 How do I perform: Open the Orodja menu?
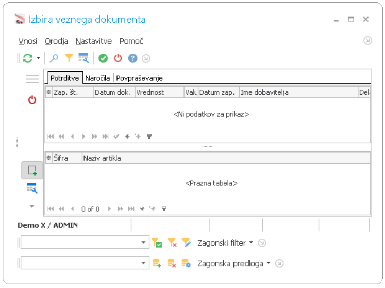56,41
